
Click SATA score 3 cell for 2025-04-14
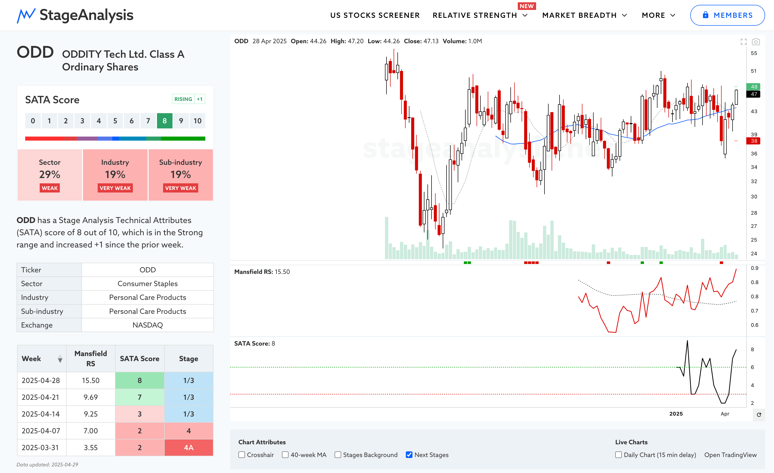[x=139, y=414]
